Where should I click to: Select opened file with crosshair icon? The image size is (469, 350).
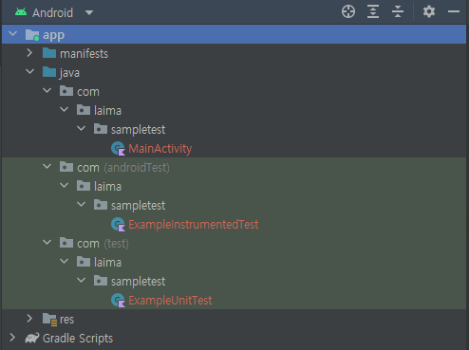click(348, 12)
